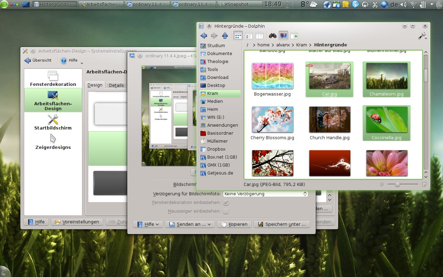Viewport: 443px width, 277px height.
Task: Toggle Dolphin preview icon in toolbar
Action: [283, 36]
